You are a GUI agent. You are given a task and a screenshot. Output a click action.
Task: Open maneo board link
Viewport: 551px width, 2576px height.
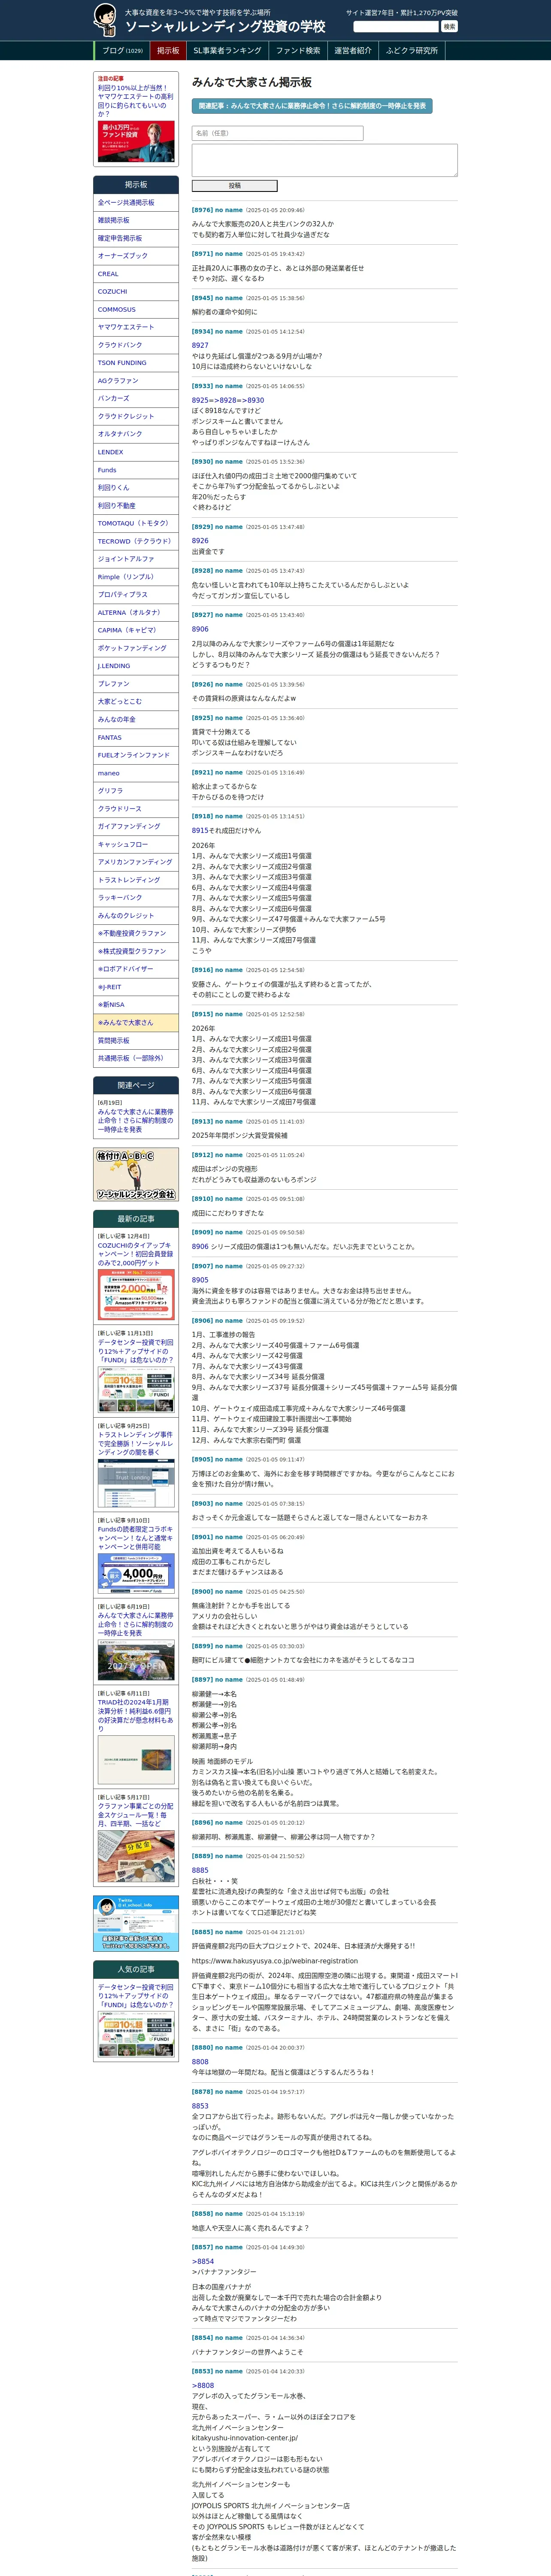[x=136, y=773]
